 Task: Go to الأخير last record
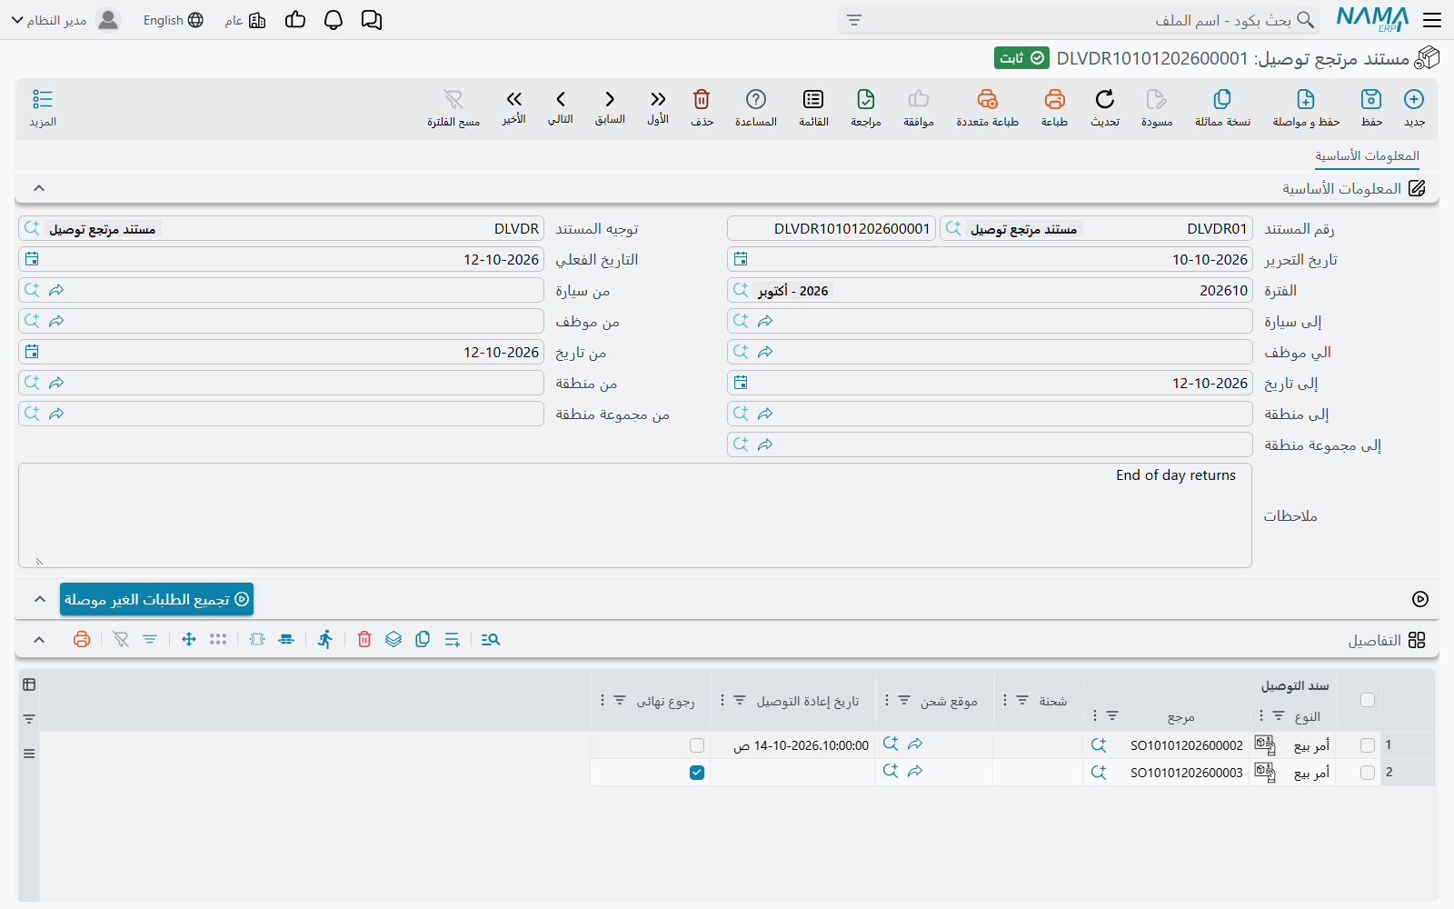pyautogui.click(x=514, y=100)
